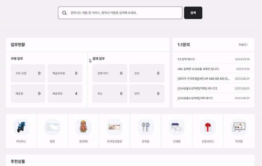Click the magnifier icon in search bar

coord(65,13)
